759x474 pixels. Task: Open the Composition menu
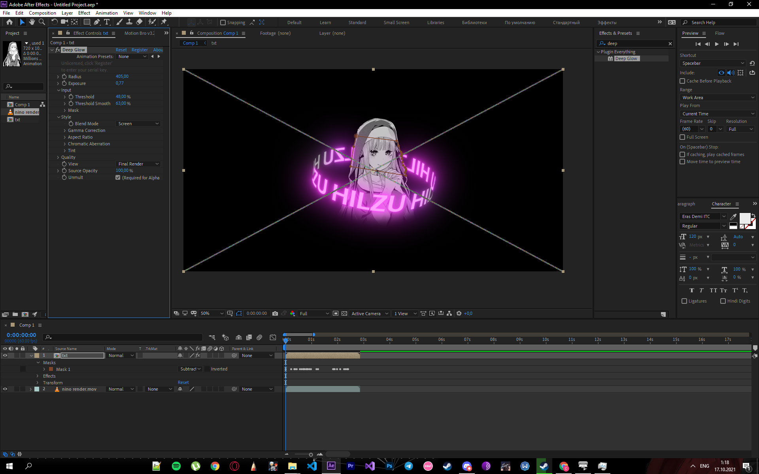pyautogui.click(x=42, y=13)
